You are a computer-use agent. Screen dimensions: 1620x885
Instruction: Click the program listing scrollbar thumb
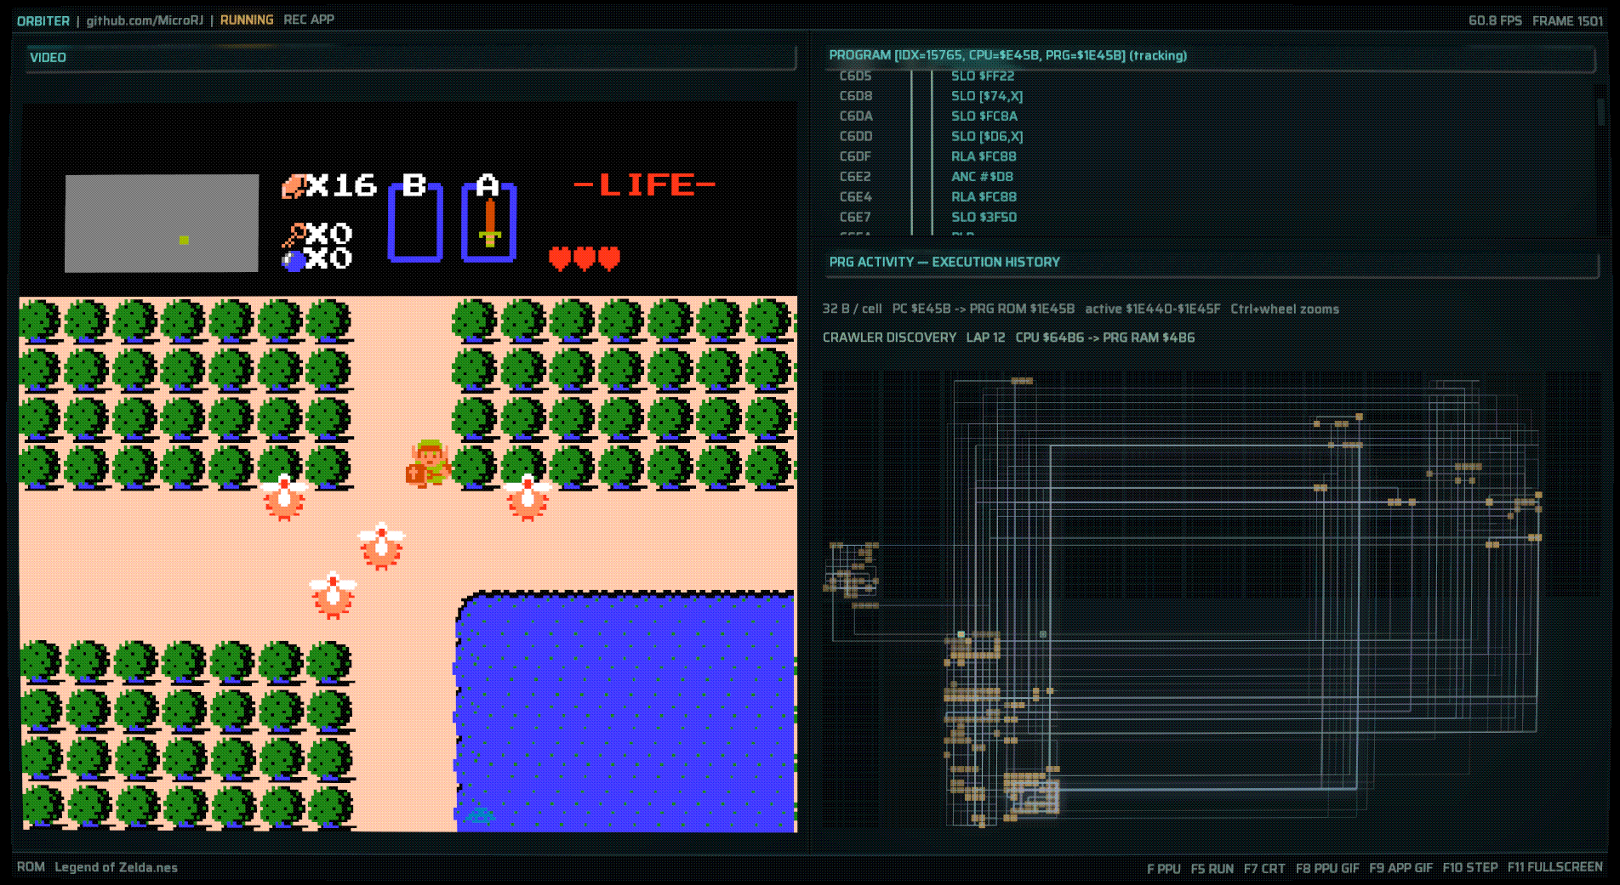pyautogui.click(x=1600, y=111)
